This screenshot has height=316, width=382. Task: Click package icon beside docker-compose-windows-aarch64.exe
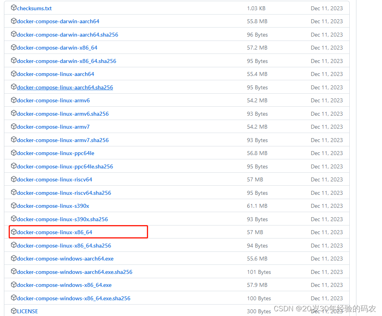14,258
